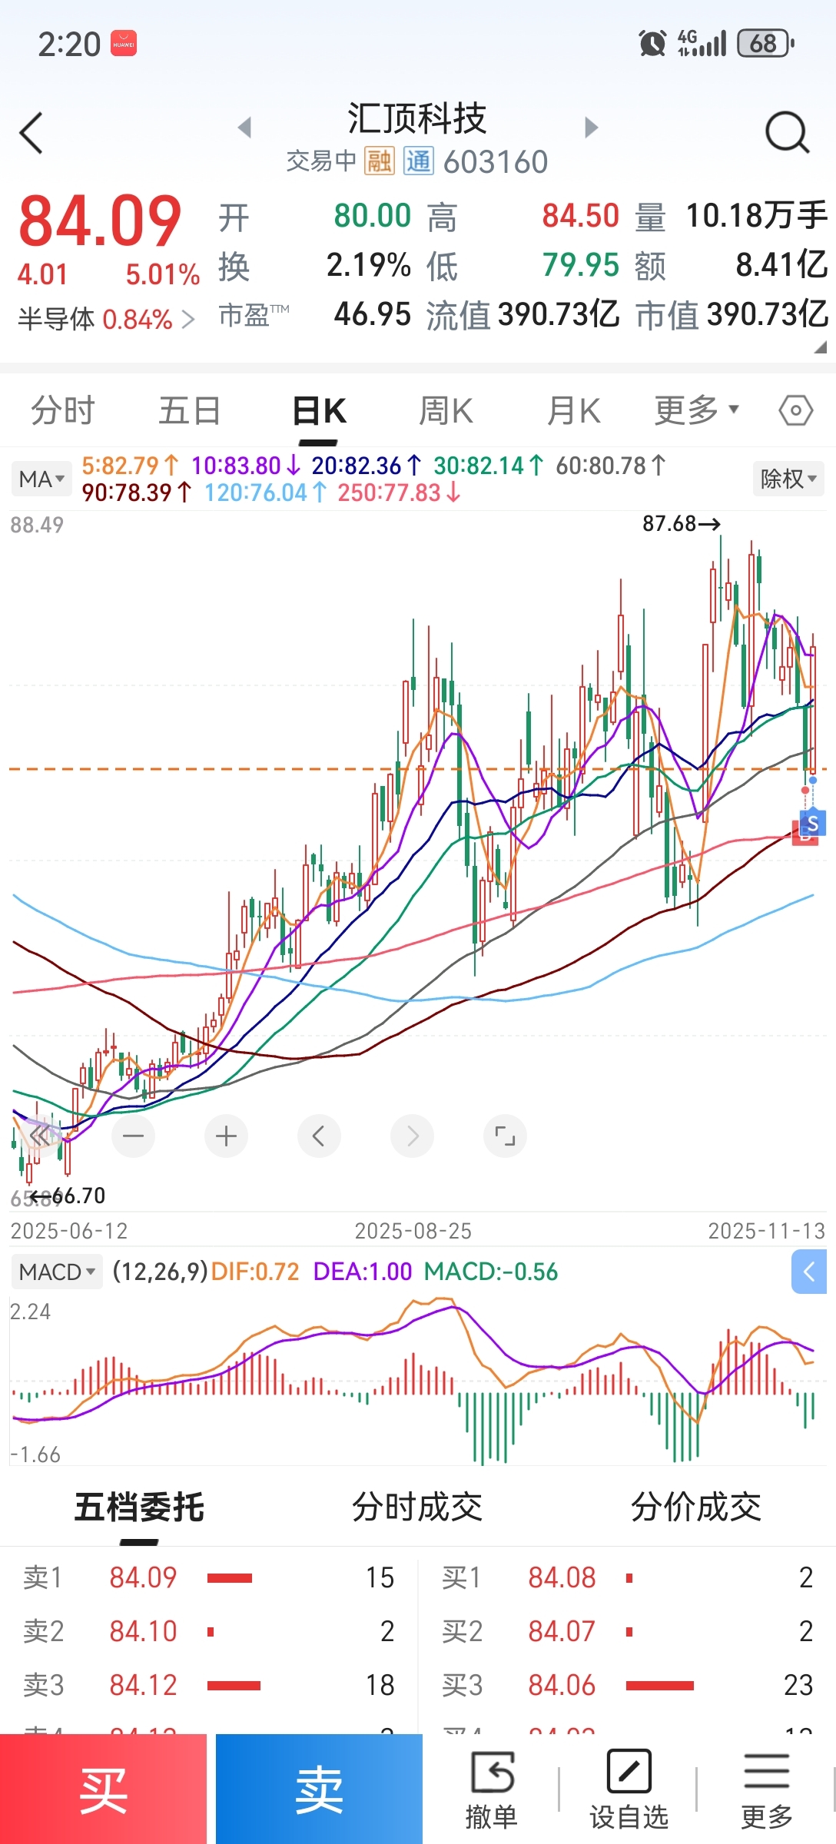Tap the Huawei notification icon

(x=124, y=44)
